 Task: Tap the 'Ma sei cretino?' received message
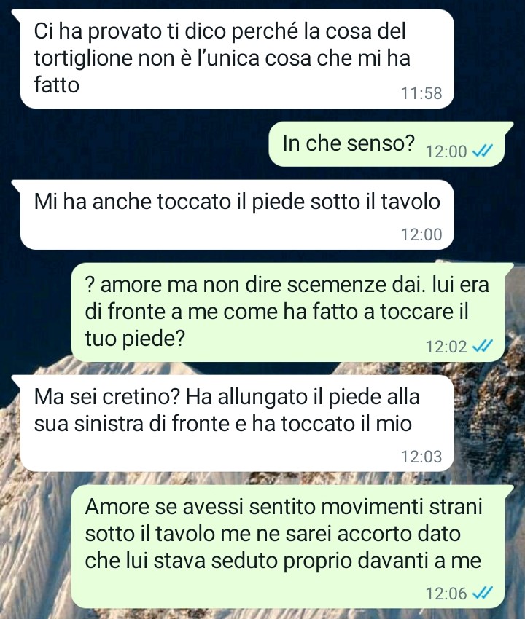click(x=236, y=424)
